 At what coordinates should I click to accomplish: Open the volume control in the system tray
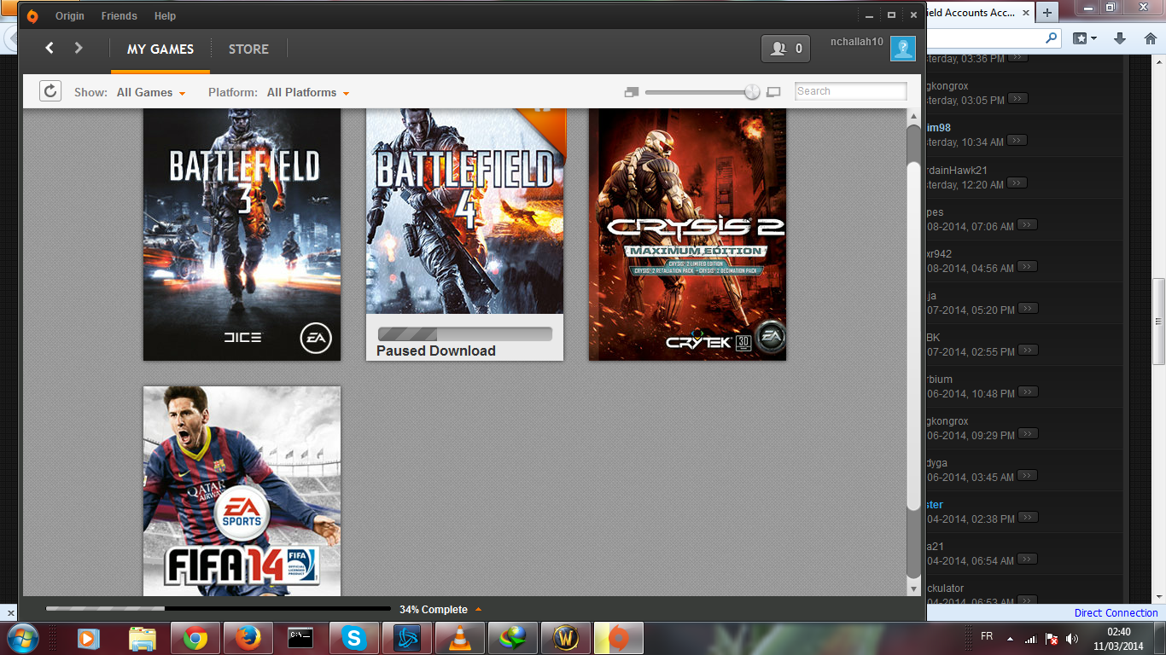pyautogui.click(x=1072, y=638)
